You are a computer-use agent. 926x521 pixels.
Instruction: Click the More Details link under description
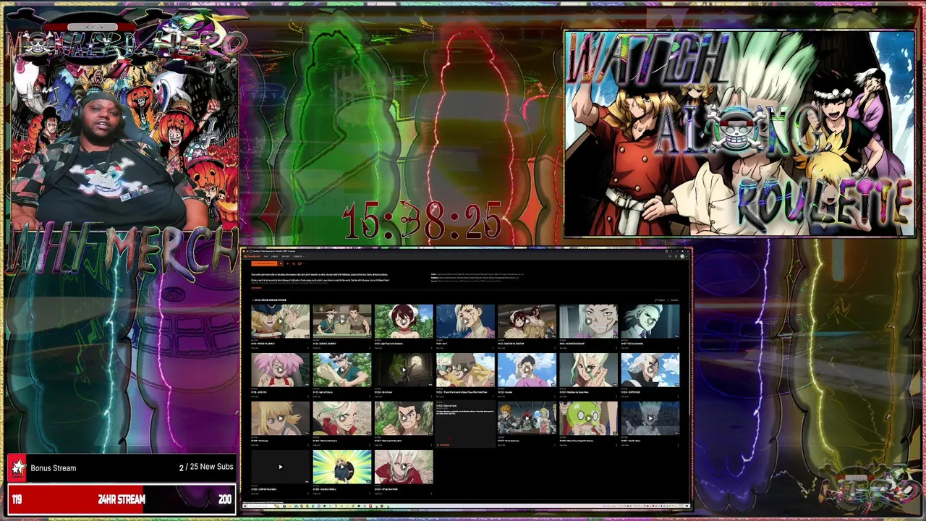pyautogui.click(x=256, y=288)
